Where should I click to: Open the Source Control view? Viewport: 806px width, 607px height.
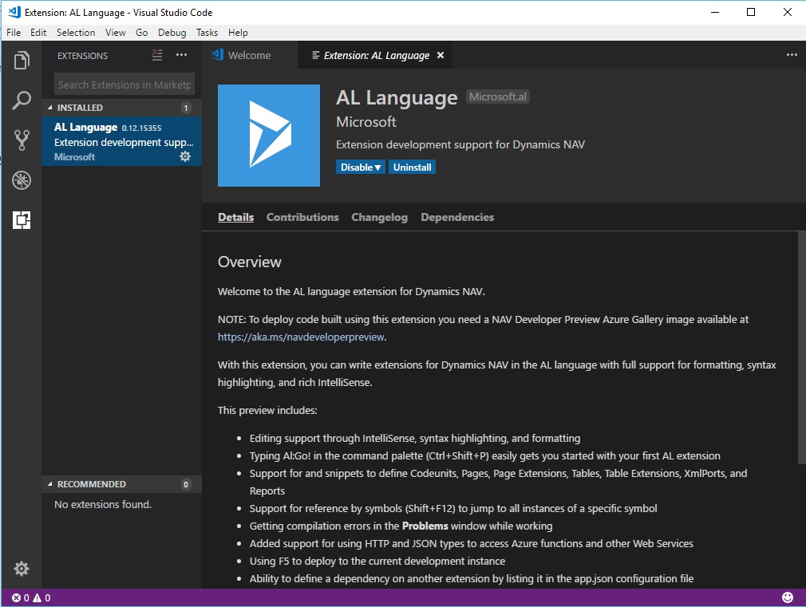[22, 140]
